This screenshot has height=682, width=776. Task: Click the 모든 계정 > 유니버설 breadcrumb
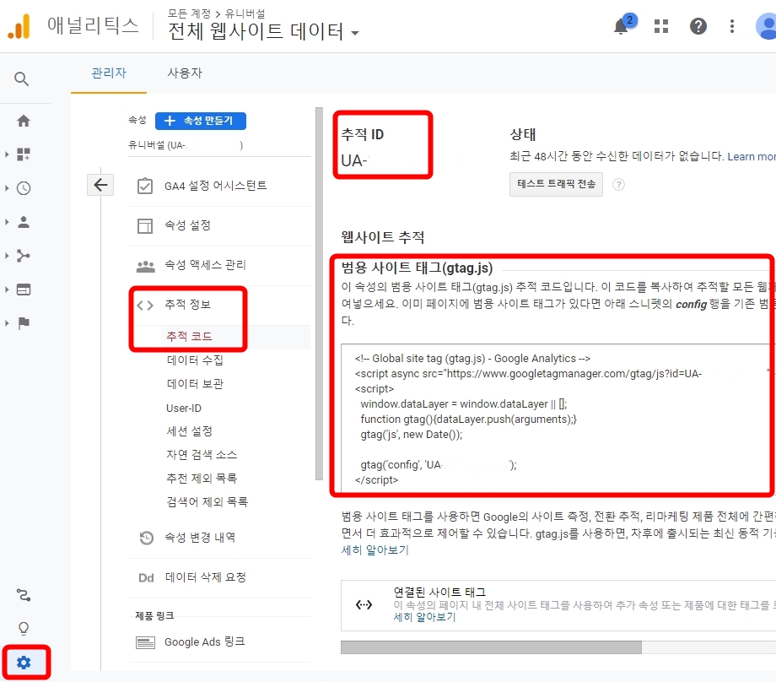tap(216, 14)
